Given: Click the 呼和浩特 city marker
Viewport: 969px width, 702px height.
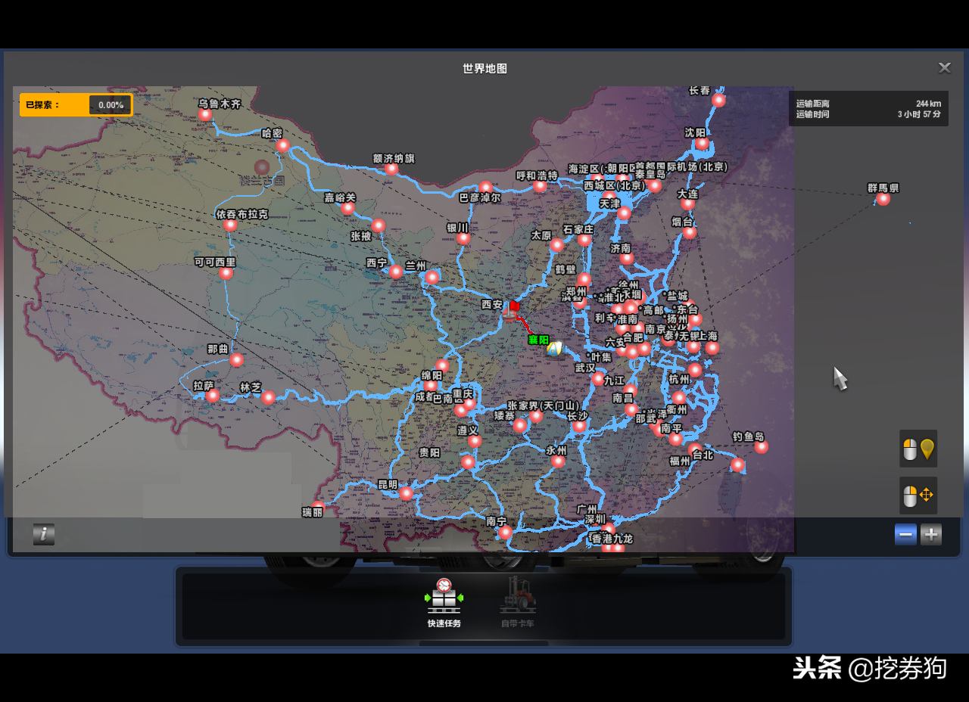Looking at the screenshot, I should click(x=540, y=185).
